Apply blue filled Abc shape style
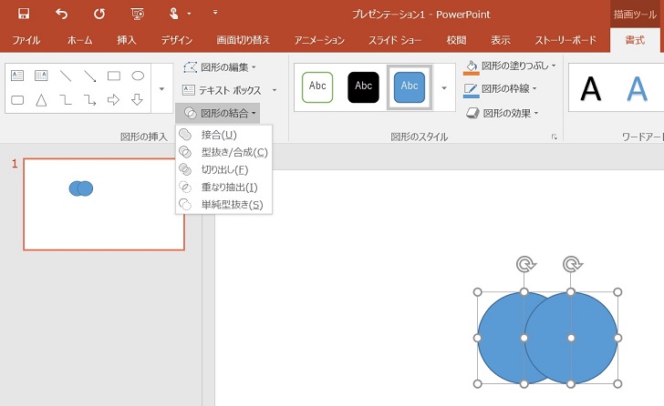This screenshot has height=406, width=664. tap(410, 87)
